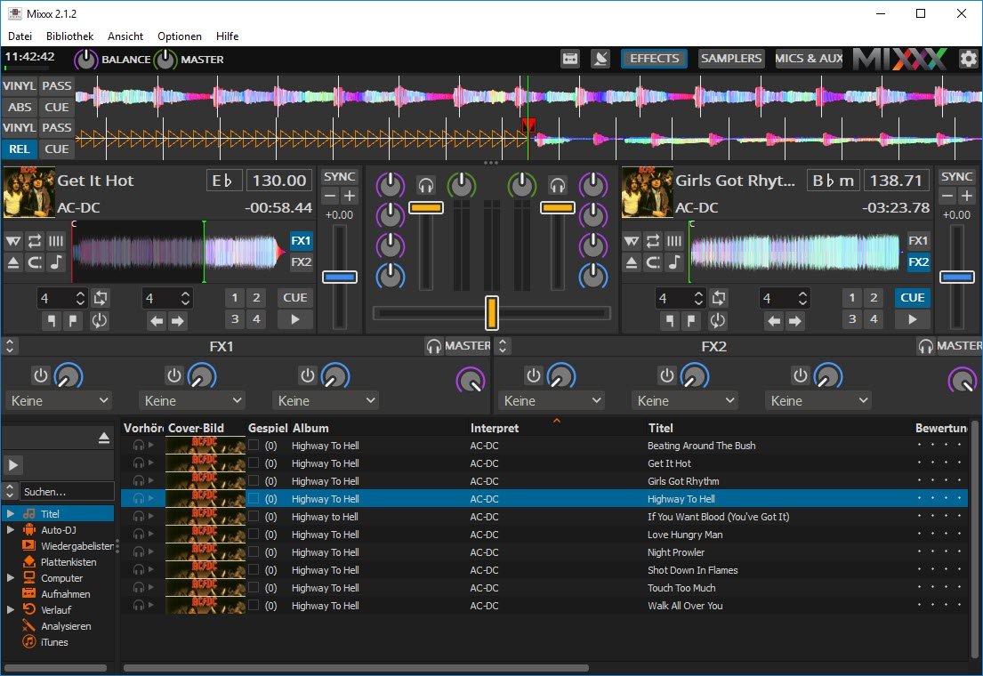983x676 pixels.
Task: Open the Optionen menu
Action: 179,36
